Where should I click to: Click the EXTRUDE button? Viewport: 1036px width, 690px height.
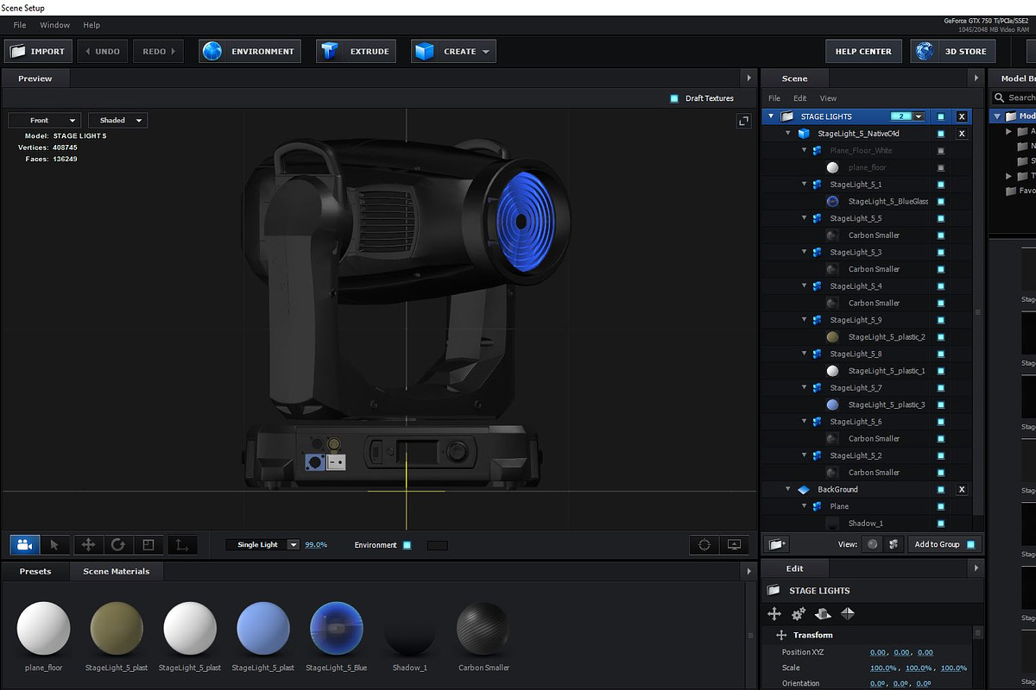click(356, 52)
